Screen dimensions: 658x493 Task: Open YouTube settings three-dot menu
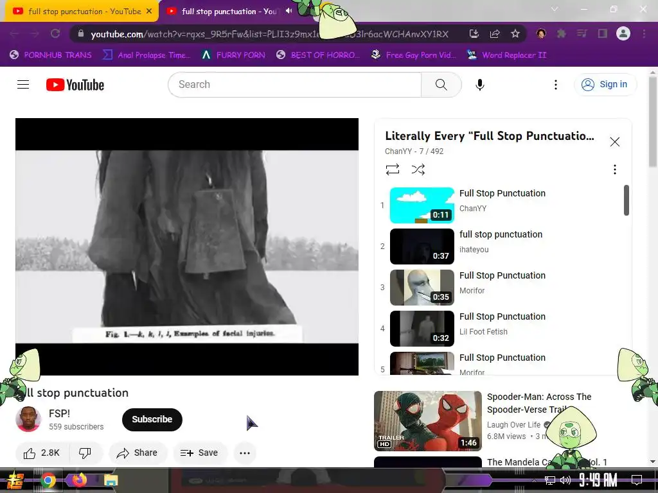(x=556, y=85)
